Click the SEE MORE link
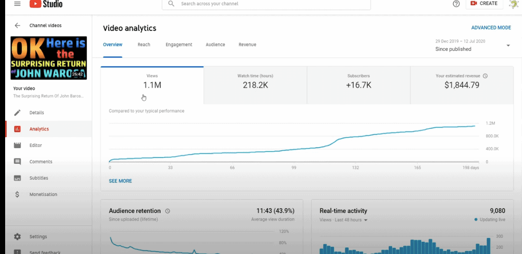This screenshot has width=522, height=254. 120,181
